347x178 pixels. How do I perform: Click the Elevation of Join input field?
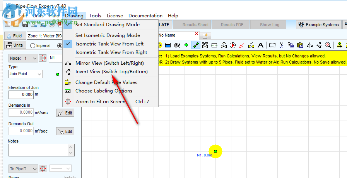tap(21, 94)
